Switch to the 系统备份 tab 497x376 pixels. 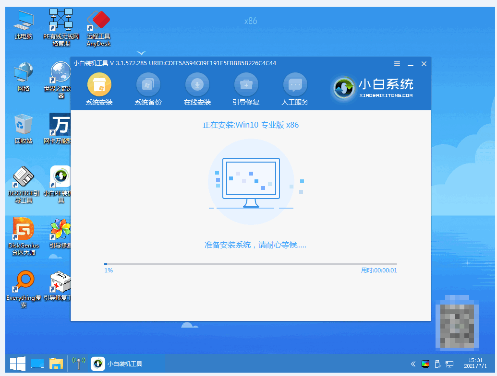148,89
